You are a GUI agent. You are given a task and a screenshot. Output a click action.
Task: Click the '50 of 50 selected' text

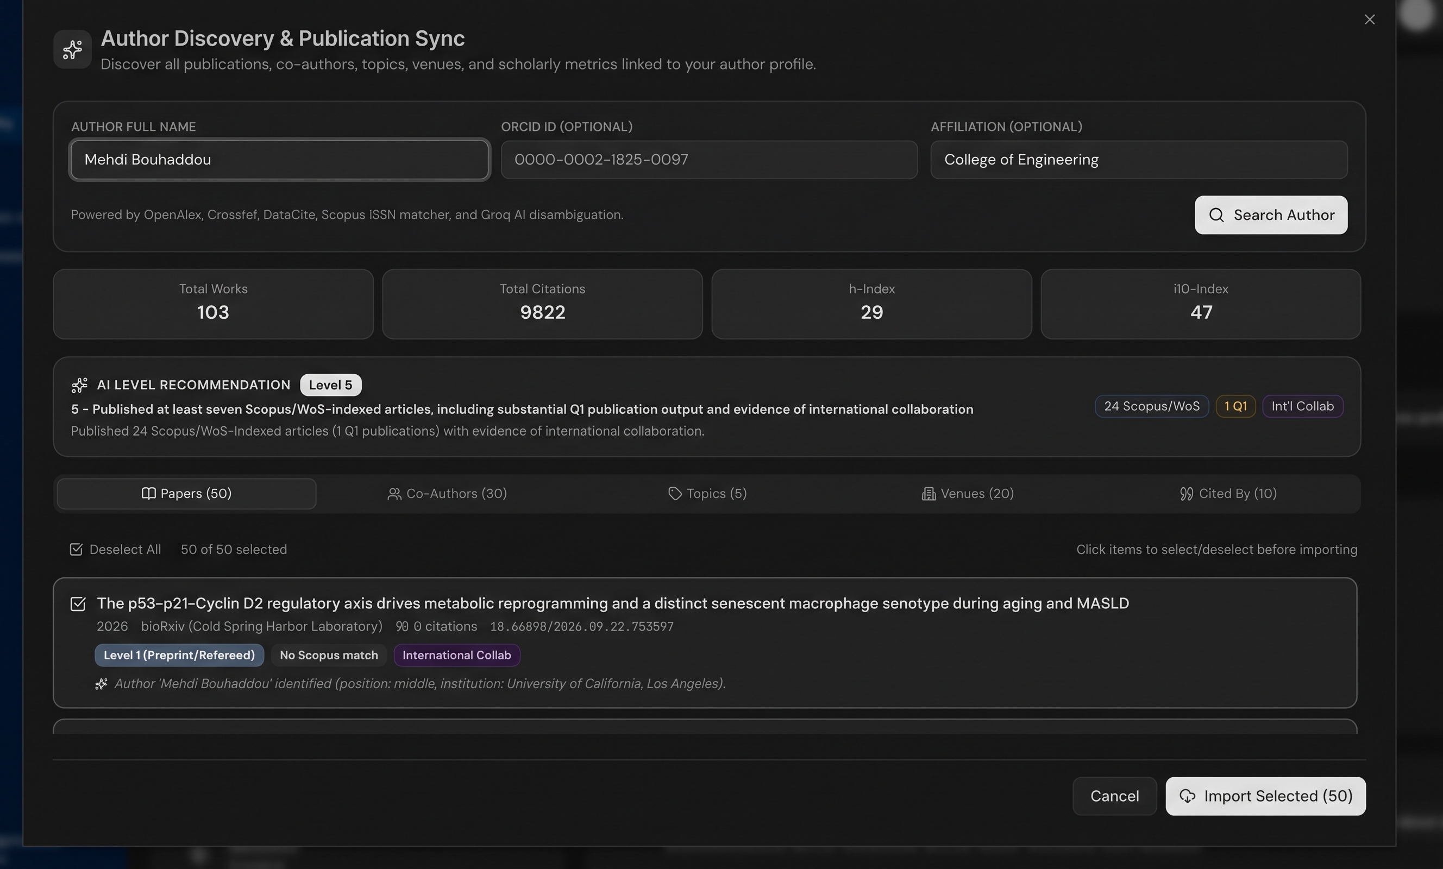234,549
